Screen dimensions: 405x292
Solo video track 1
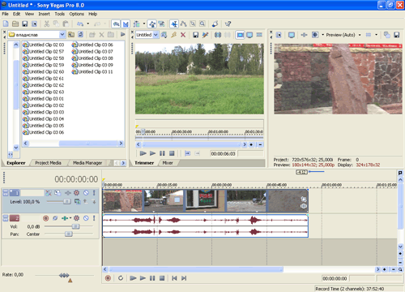tap(94, 193)
